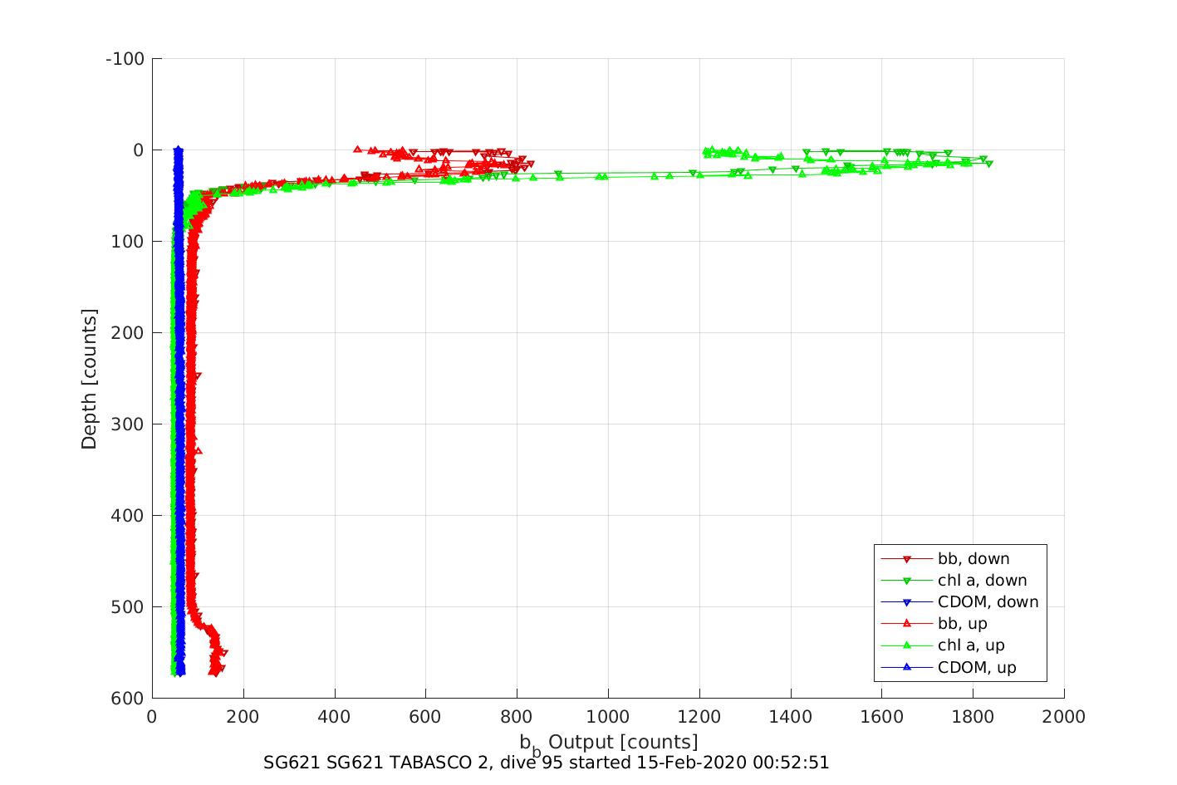
Task: Click the green down-triangle marker for 'chl a, down'
Action: click(x=907, y=581)
